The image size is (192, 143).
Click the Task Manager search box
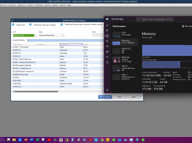(155, 19)
